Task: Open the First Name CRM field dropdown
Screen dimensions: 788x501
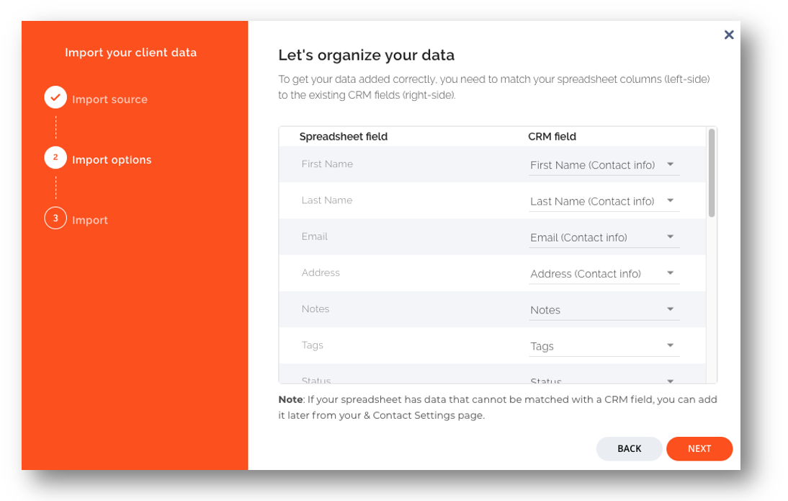Action: (604, 165)
